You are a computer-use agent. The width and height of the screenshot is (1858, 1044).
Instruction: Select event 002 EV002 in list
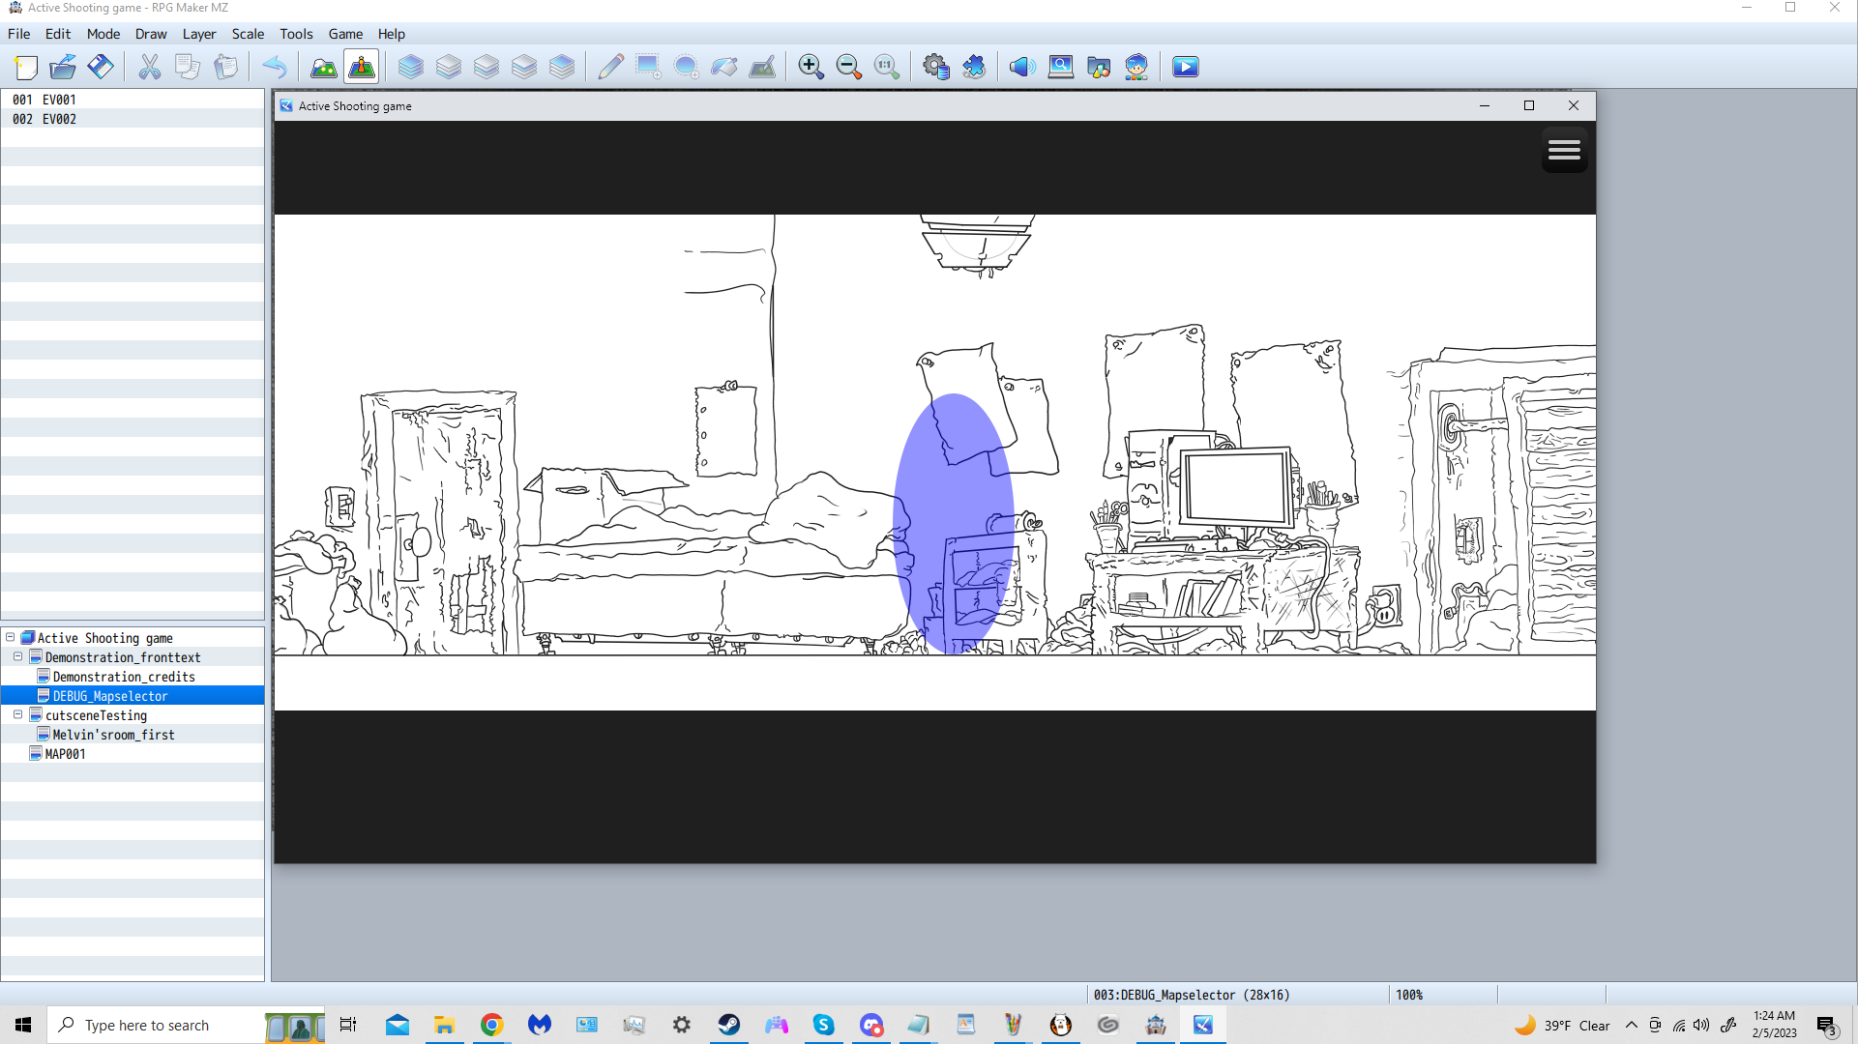pyautogui.click(x=133, y=119)
